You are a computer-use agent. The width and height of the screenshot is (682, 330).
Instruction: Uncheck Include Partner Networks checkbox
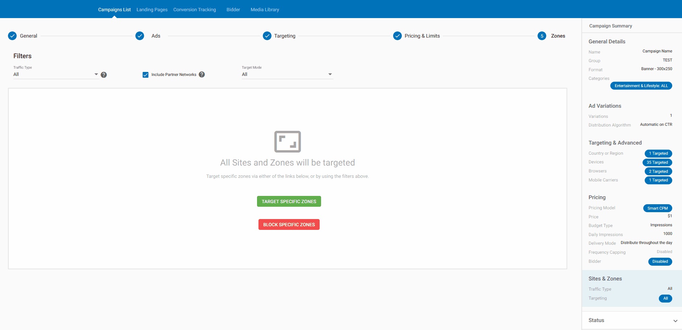coord(146,75)
